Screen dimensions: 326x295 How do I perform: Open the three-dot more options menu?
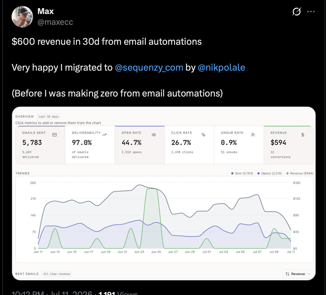(x=311, y=12)
